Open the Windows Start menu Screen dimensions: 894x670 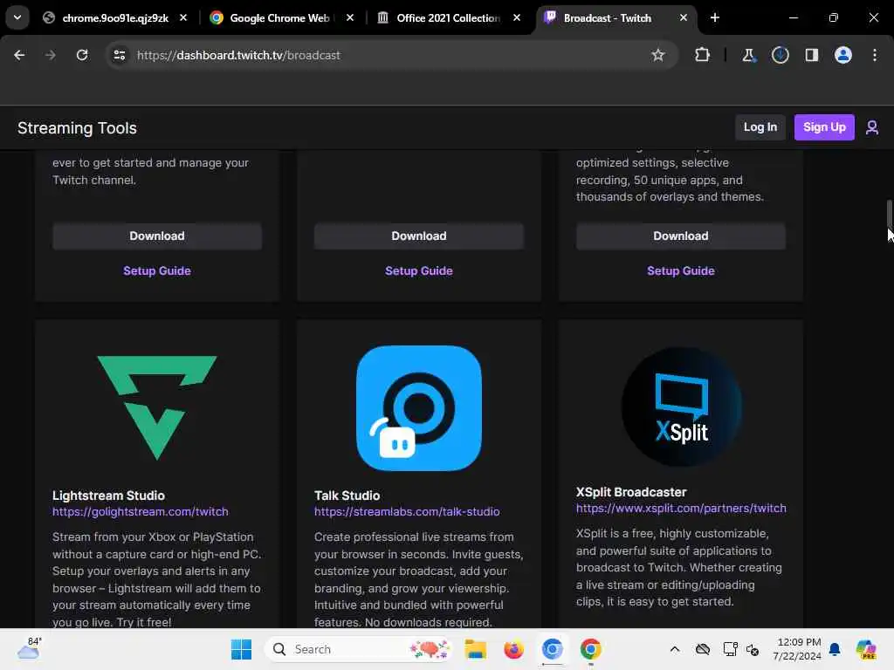click(x=241, y=649)
